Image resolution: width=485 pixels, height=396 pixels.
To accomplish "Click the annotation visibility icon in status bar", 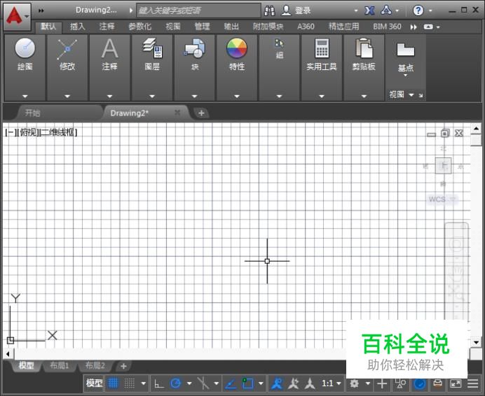I will click(x=277, y=383).
